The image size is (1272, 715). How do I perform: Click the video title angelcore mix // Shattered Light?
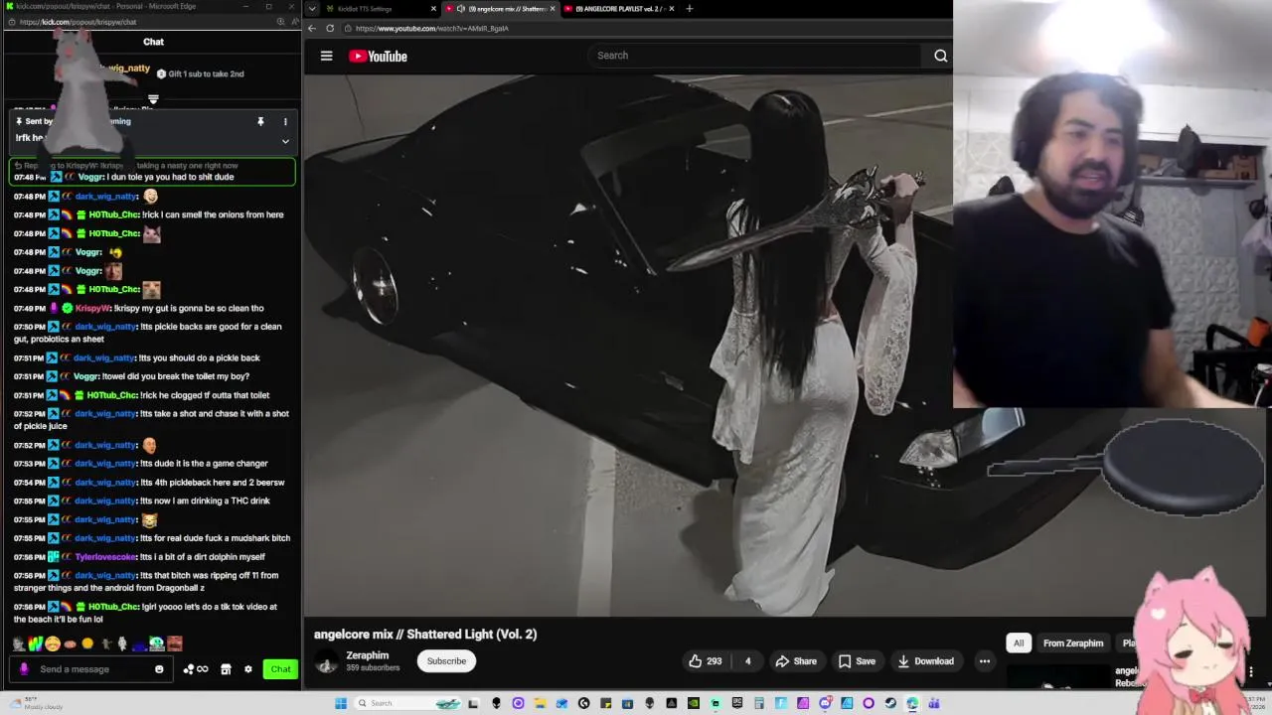[x=425, y=635]
